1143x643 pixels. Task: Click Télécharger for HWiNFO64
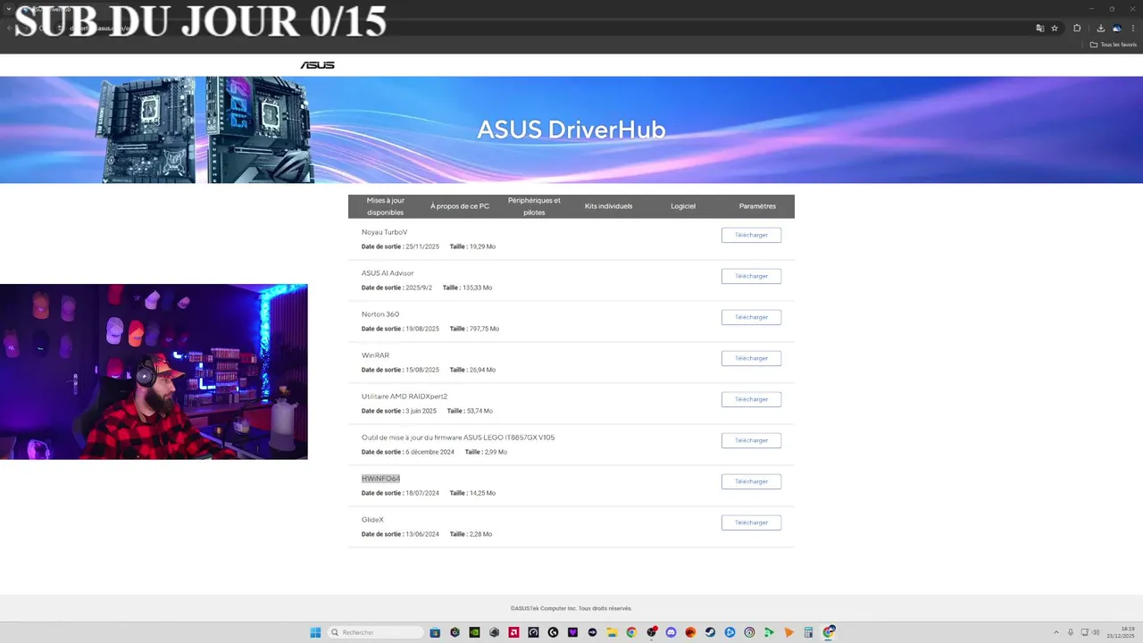click(x=751, y=481)
